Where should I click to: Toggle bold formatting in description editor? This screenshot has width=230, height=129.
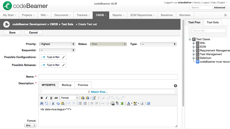point(42,98)
